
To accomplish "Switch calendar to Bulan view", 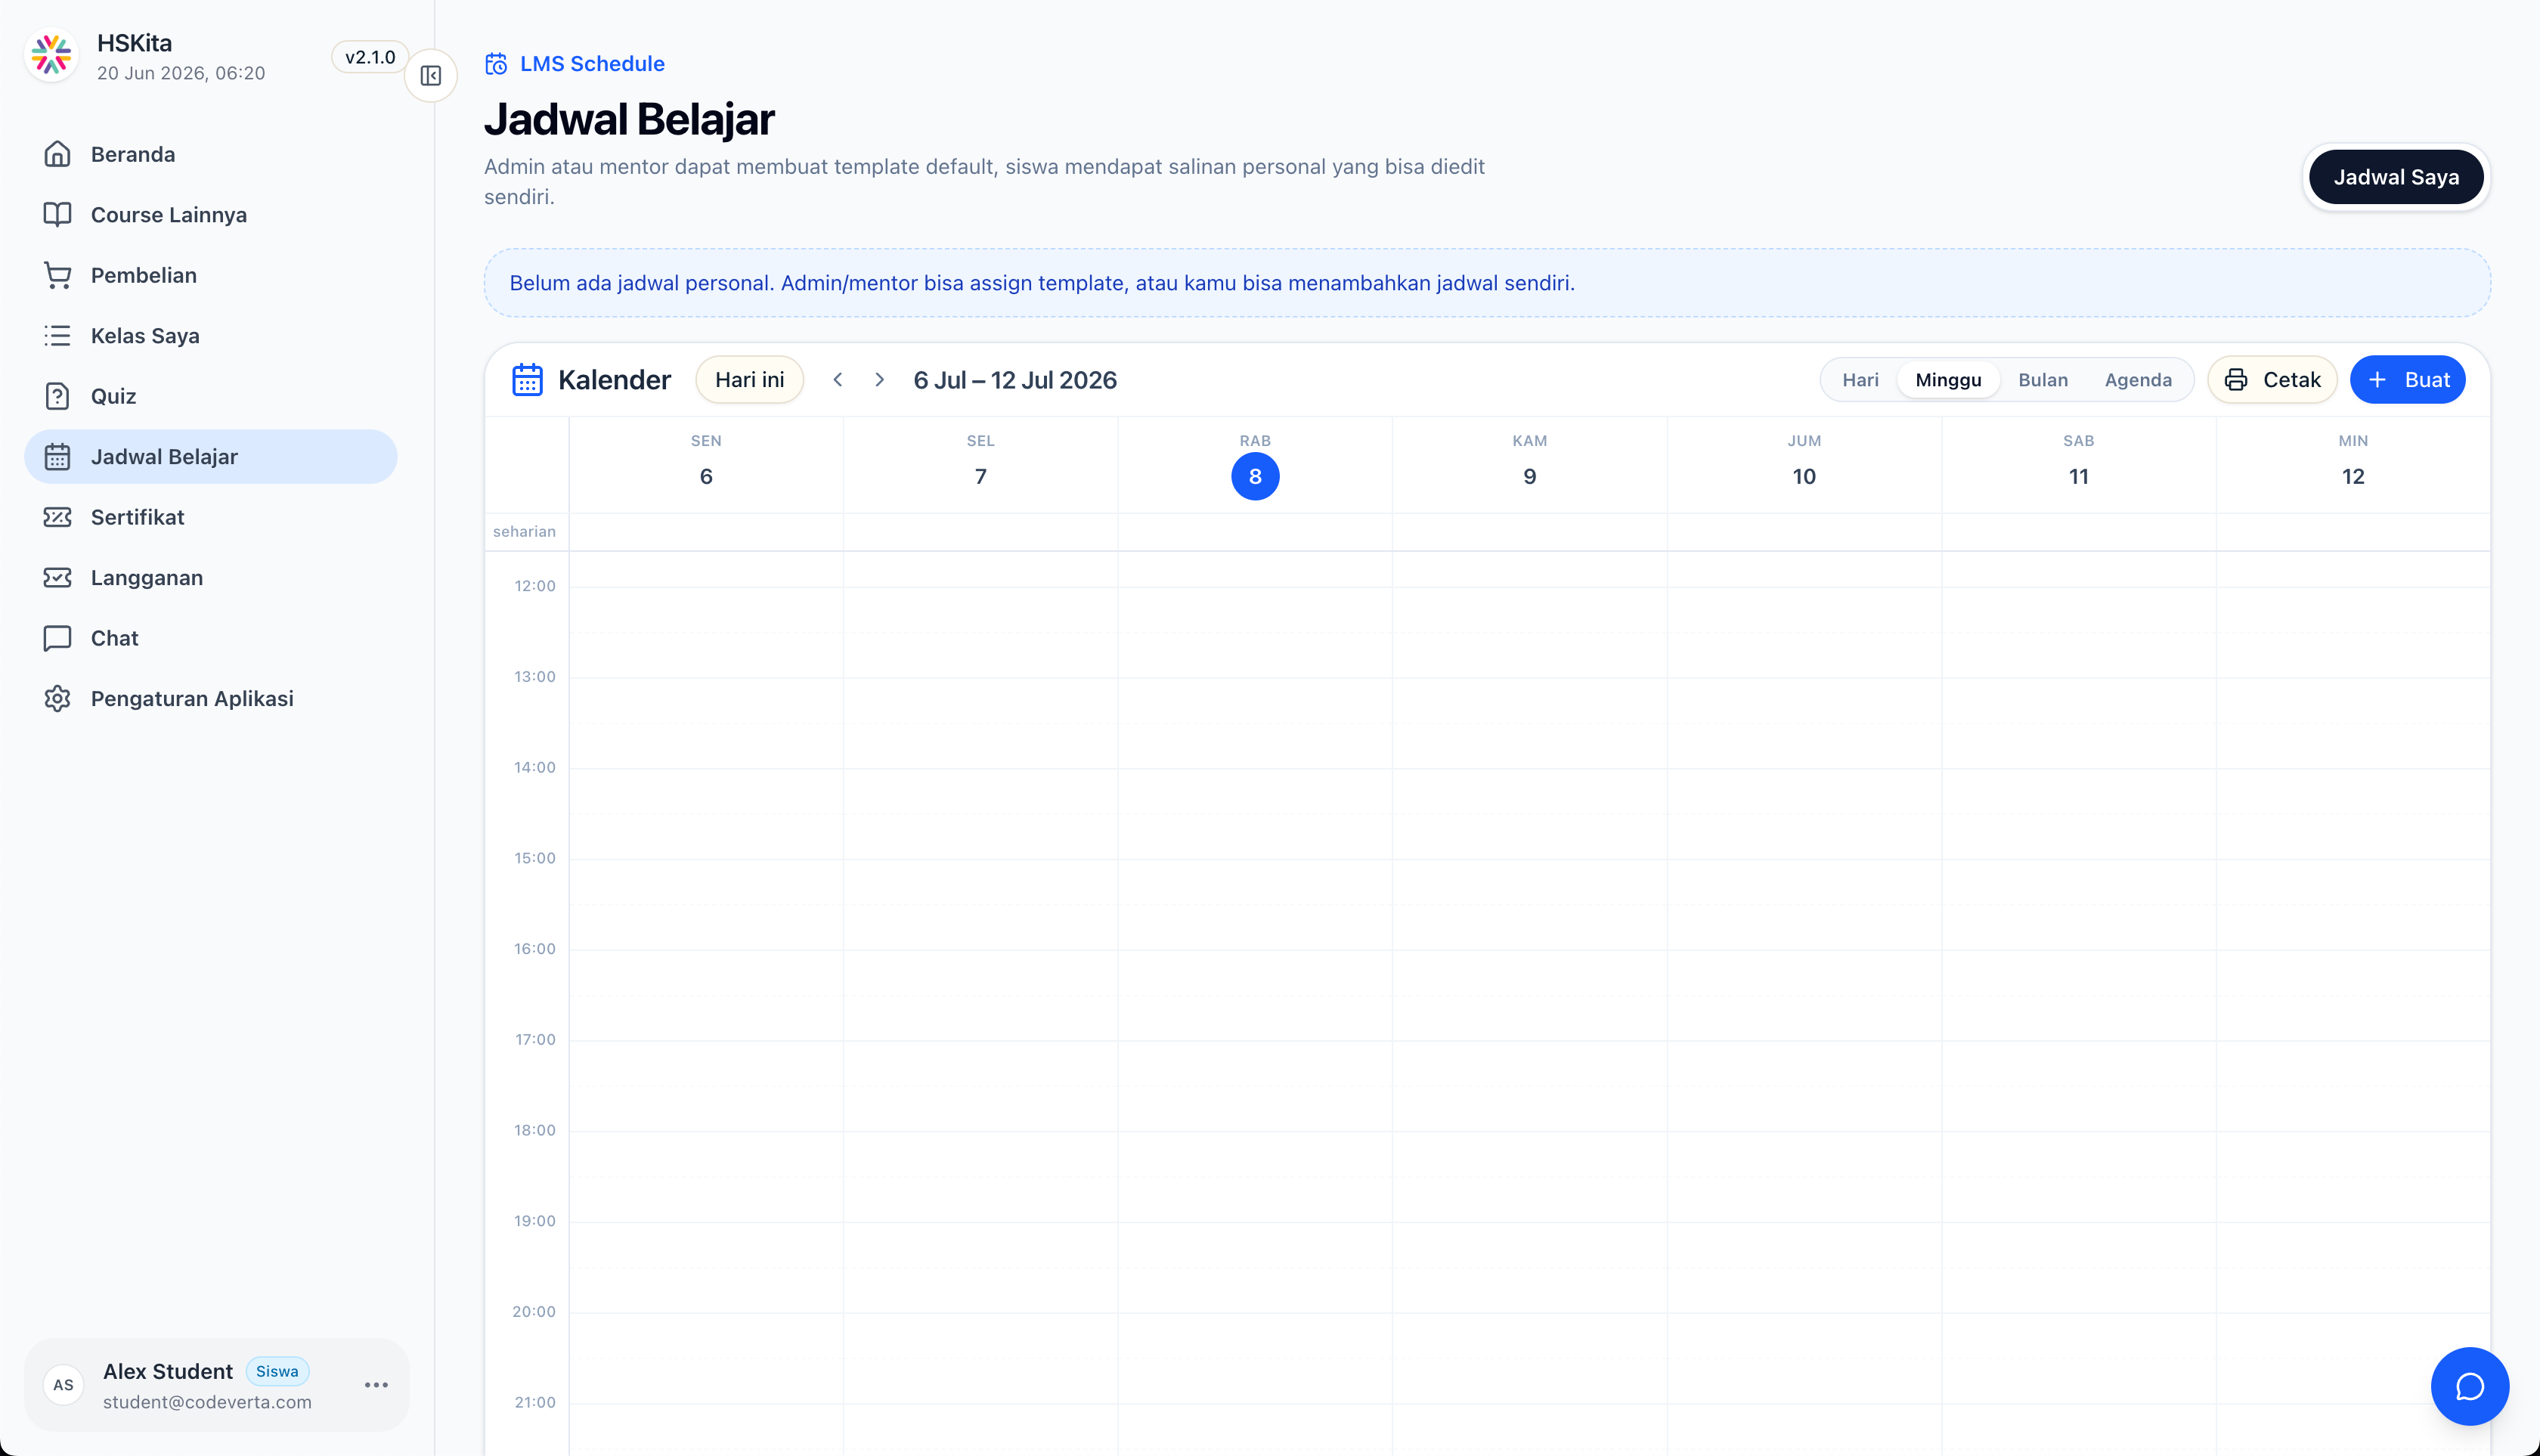I will click(x=2042, y=380).
